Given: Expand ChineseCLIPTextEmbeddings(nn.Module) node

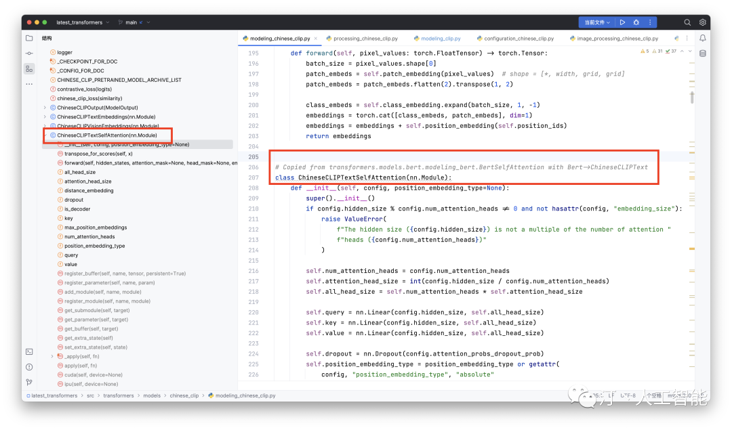Looking at the screenshot, I should coord(45,117).
